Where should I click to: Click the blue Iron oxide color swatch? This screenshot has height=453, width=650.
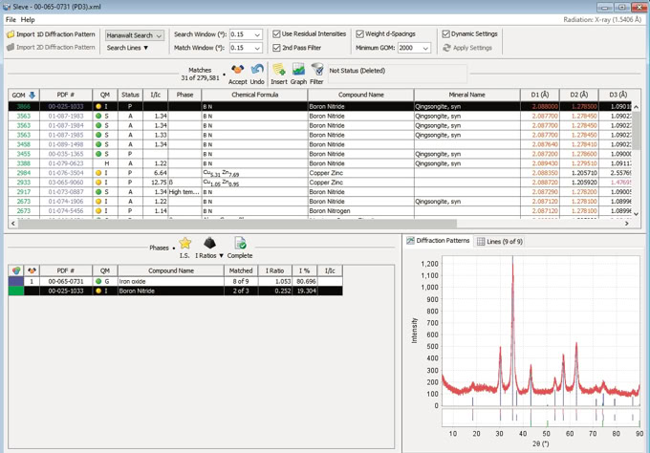(x=16, y=282)
